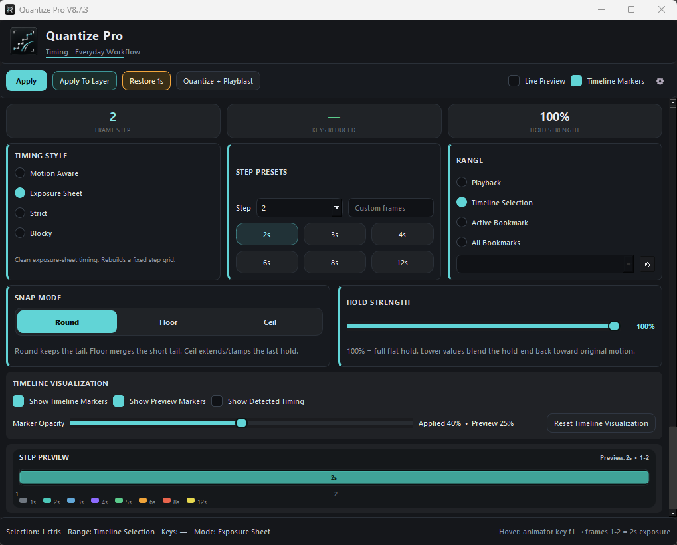This screenshot has height=545, width=677.
Task: Click Apply To Layer button
Action: tap(84, 81)
